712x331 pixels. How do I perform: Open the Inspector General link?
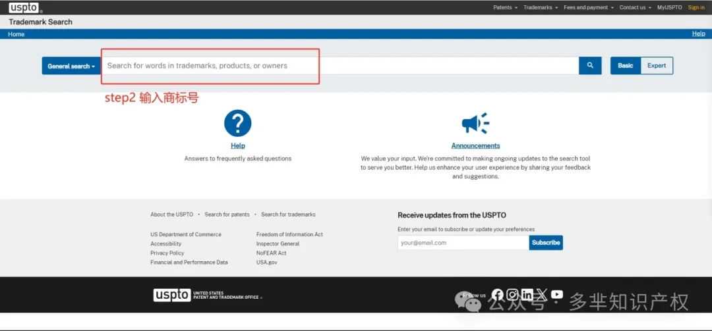(x=278, y=244)
